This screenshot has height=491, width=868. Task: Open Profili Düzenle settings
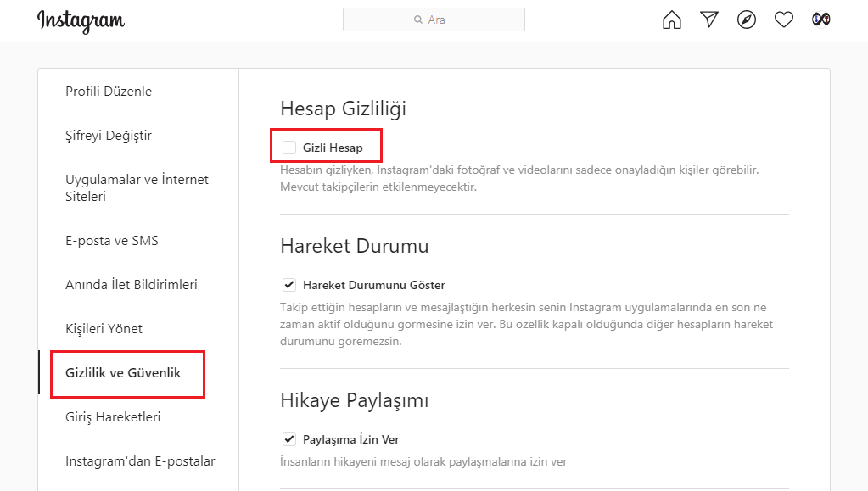click(x=109, y=92)
